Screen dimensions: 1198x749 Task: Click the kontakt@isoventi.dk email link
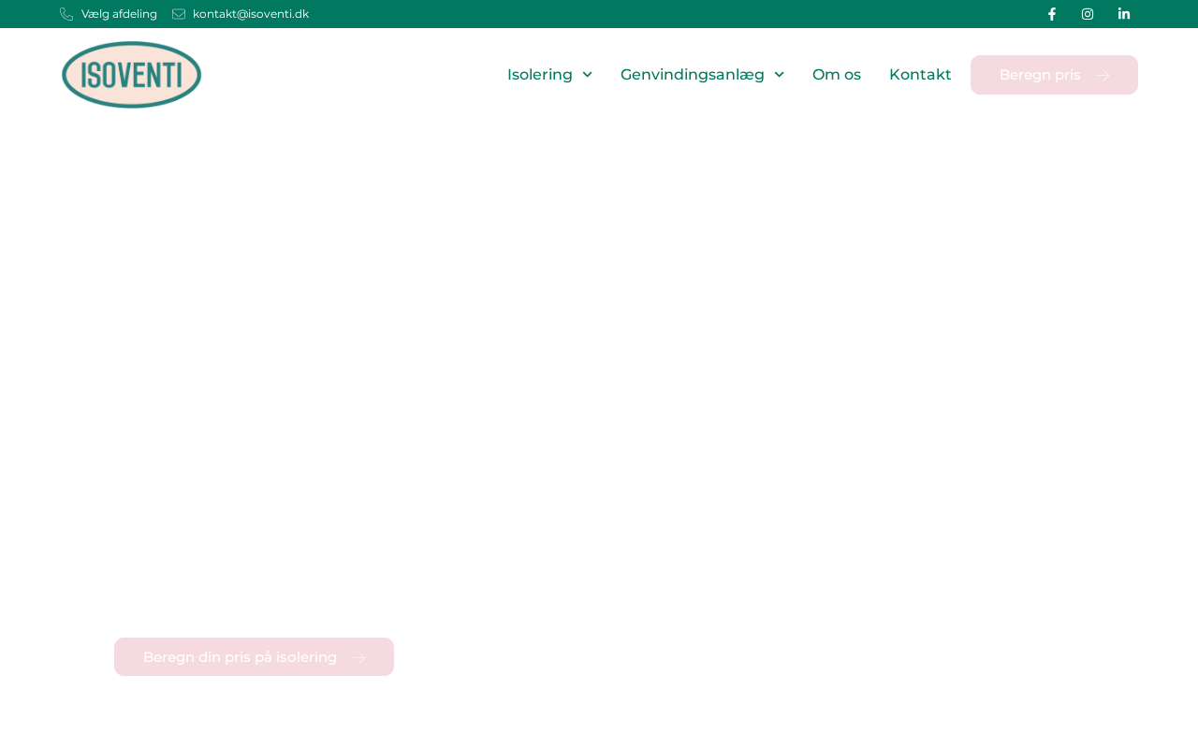coord(251,14)
